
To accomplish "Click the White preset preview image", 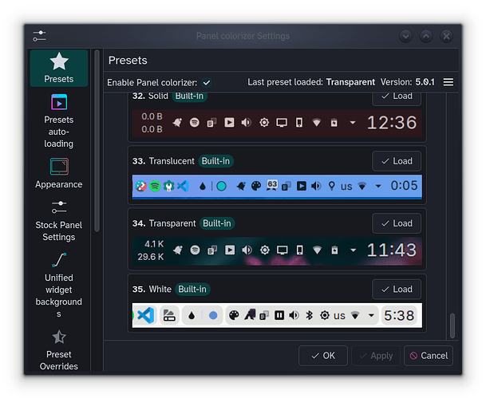I will pos(276,315).
